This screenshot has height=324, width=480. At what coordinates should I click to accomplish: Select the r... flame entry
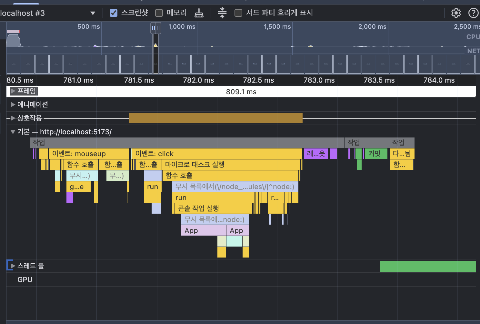coord(276,197)
